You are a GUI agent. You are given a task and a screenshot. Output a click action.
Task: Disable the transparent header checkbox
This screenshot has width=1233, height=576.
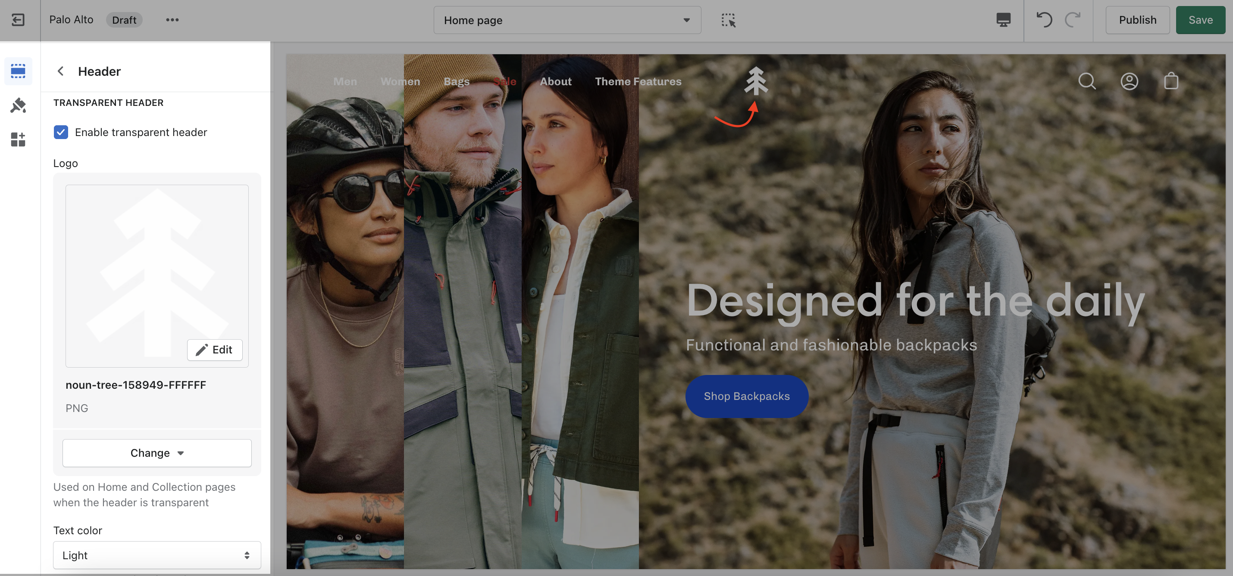tap(61, 133)
